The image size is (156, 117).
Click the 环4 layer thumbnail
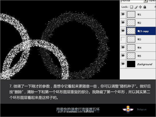tap(131, 47)
